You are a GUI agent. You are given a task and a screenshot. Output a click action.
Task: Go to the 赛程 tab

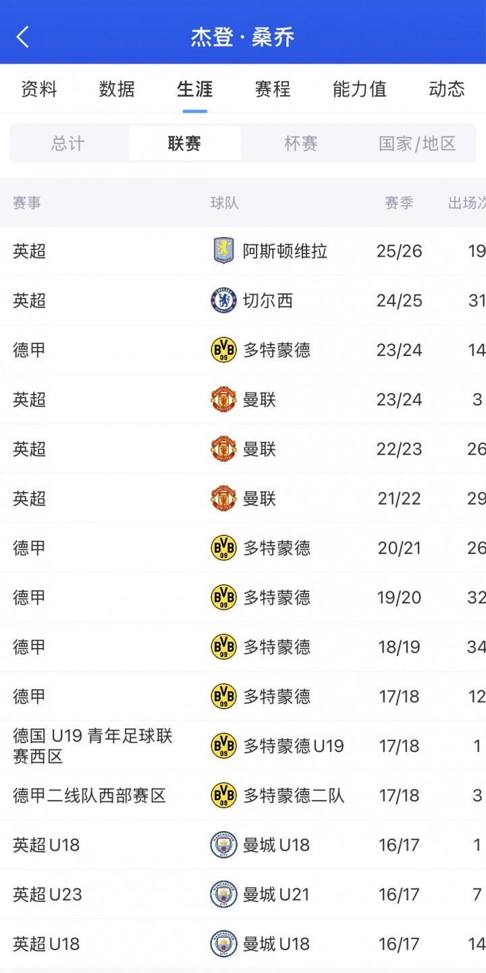[273, 89]
